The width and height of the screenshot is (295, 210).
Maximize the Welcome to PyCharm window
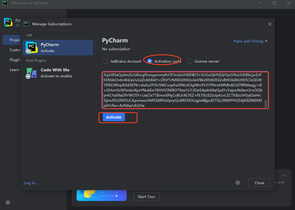pyautogui.click(x=274, y=3)
